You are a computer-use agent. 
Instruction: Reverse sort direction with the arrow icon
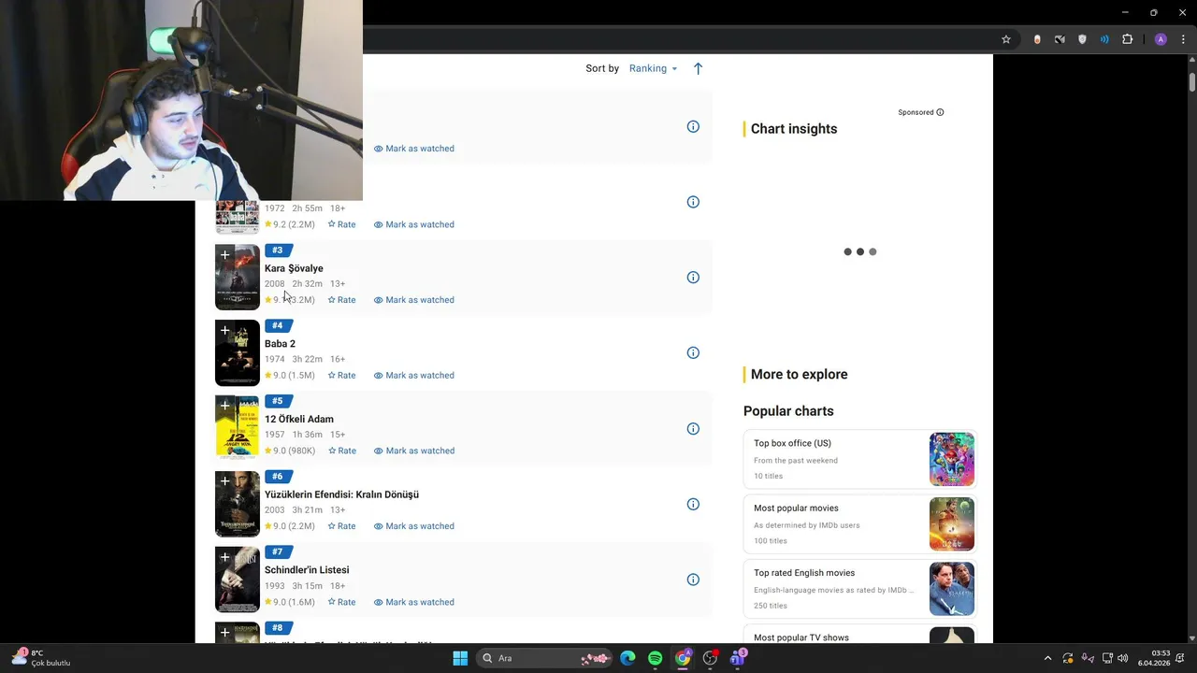click(698, 68)
